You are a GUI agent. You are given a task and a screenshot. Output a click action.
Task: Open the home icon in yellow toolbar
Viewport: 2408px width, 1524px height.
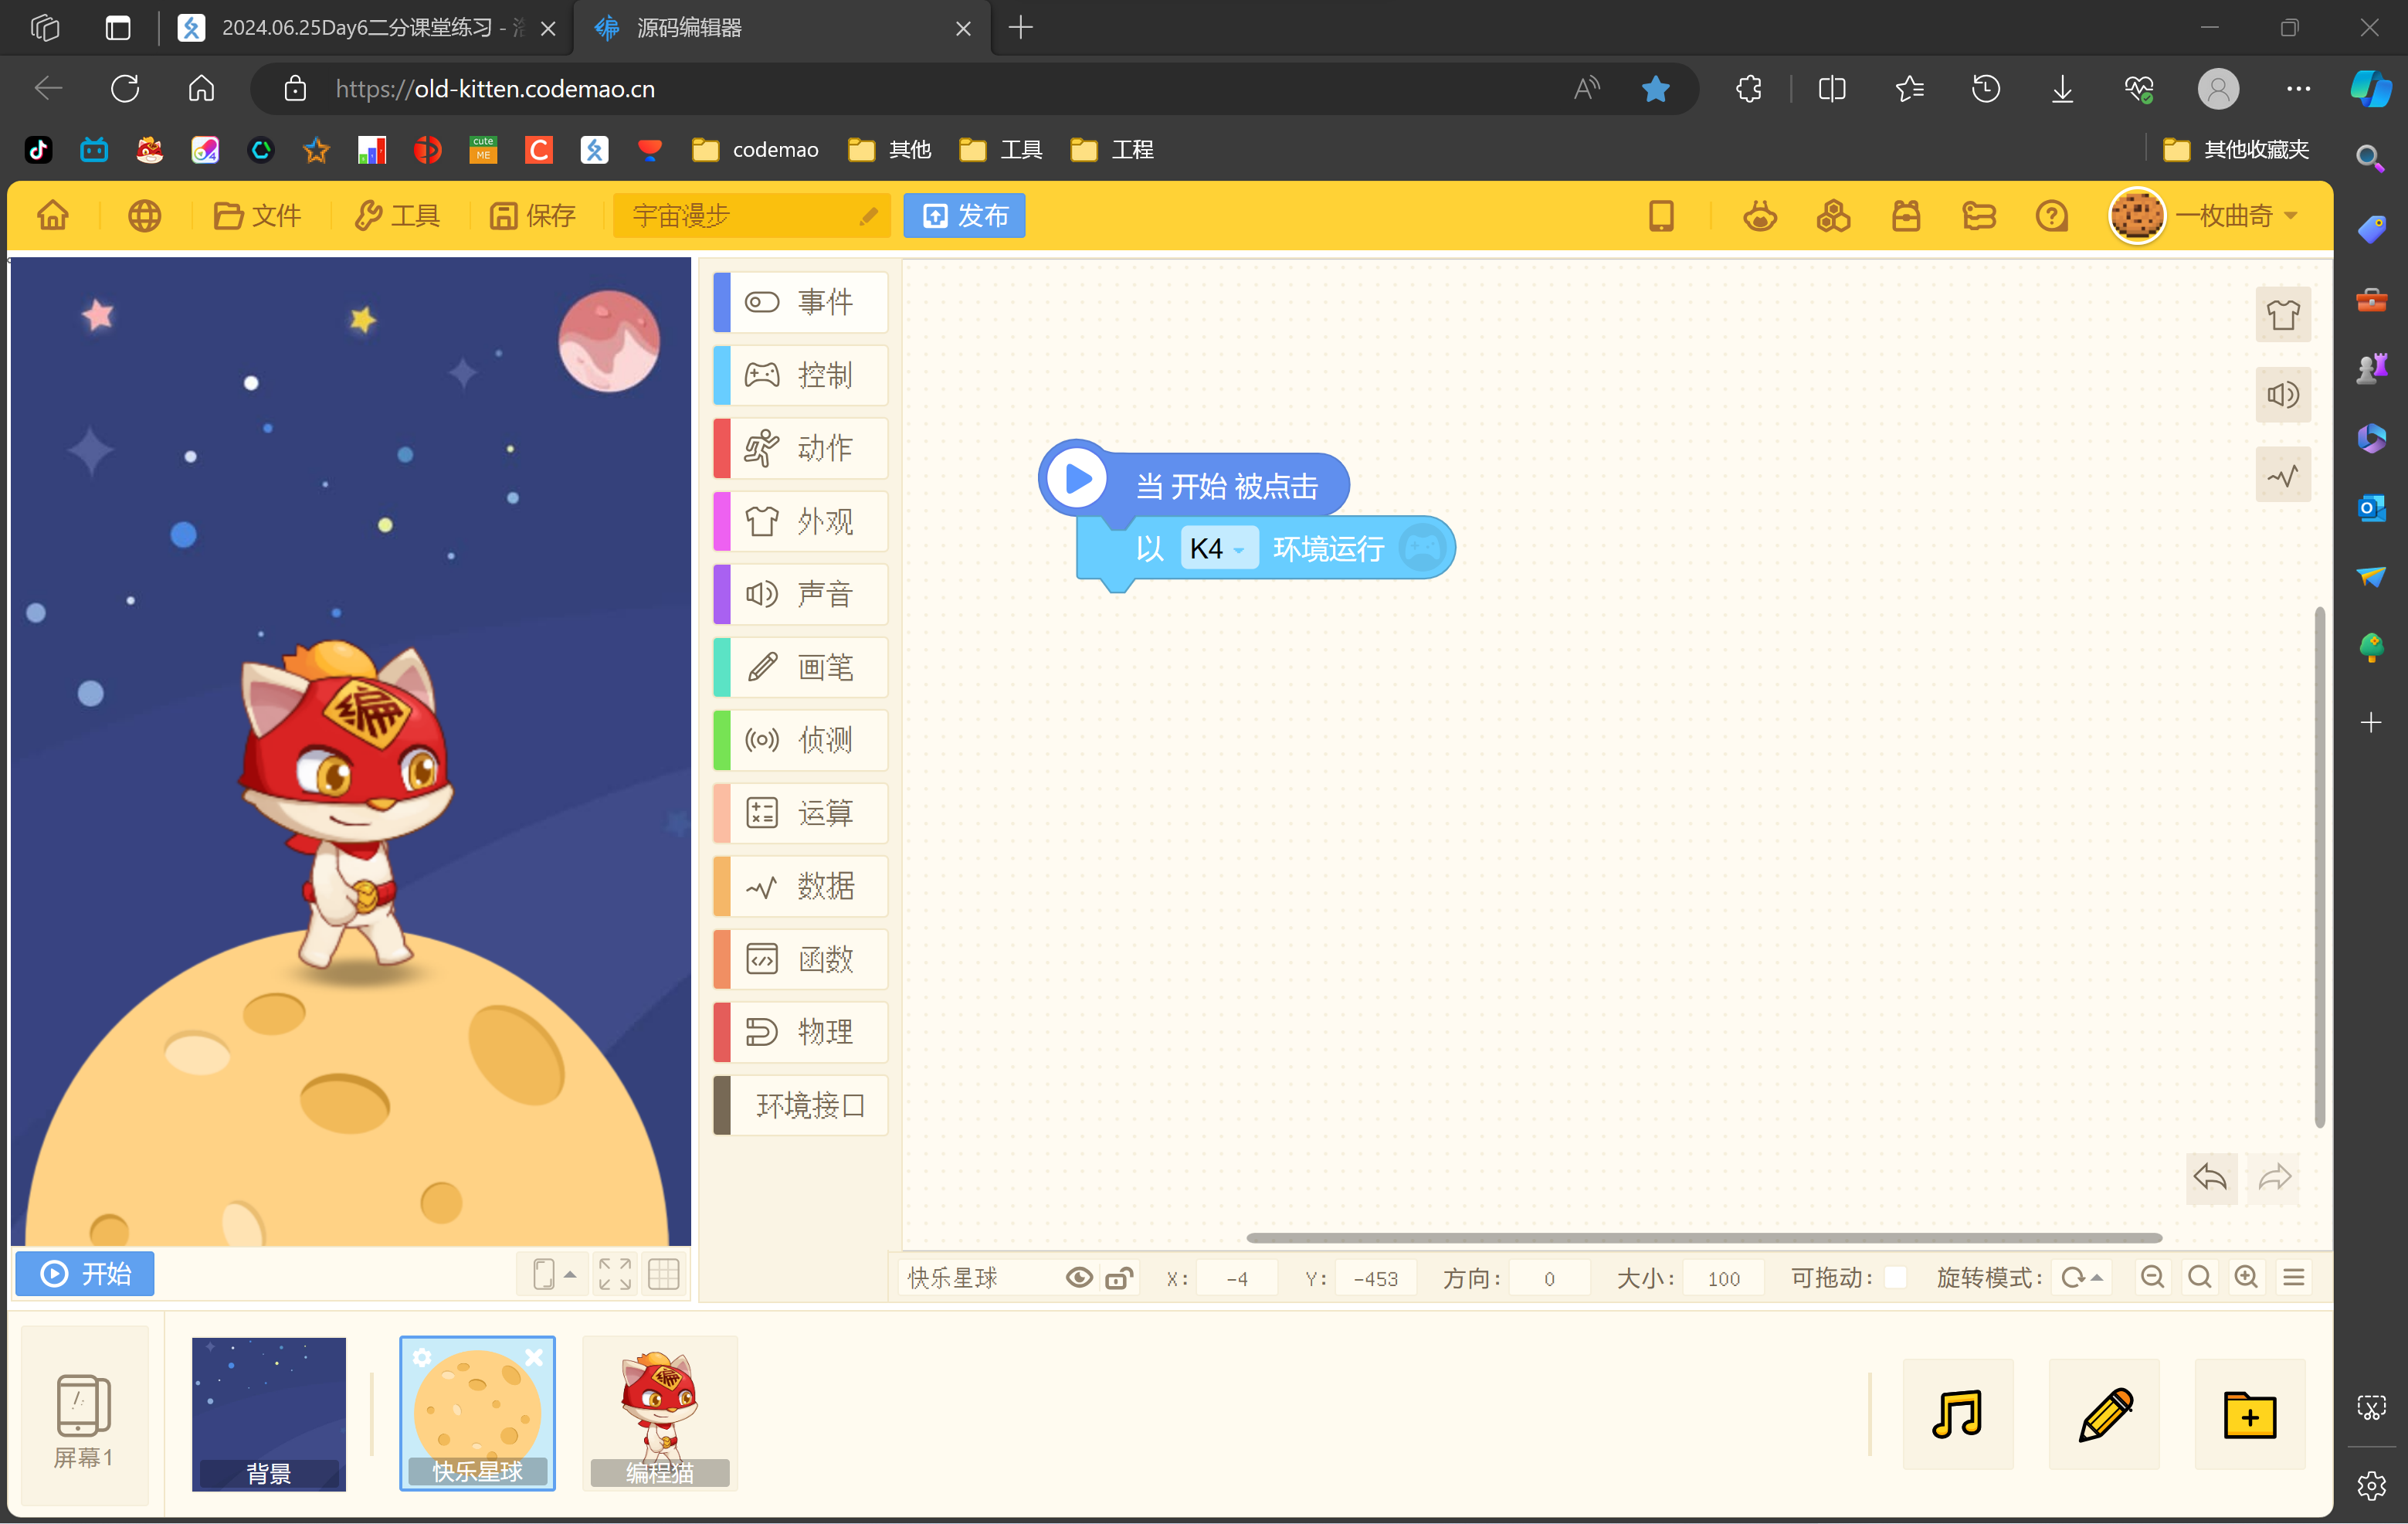coord(53,215)
